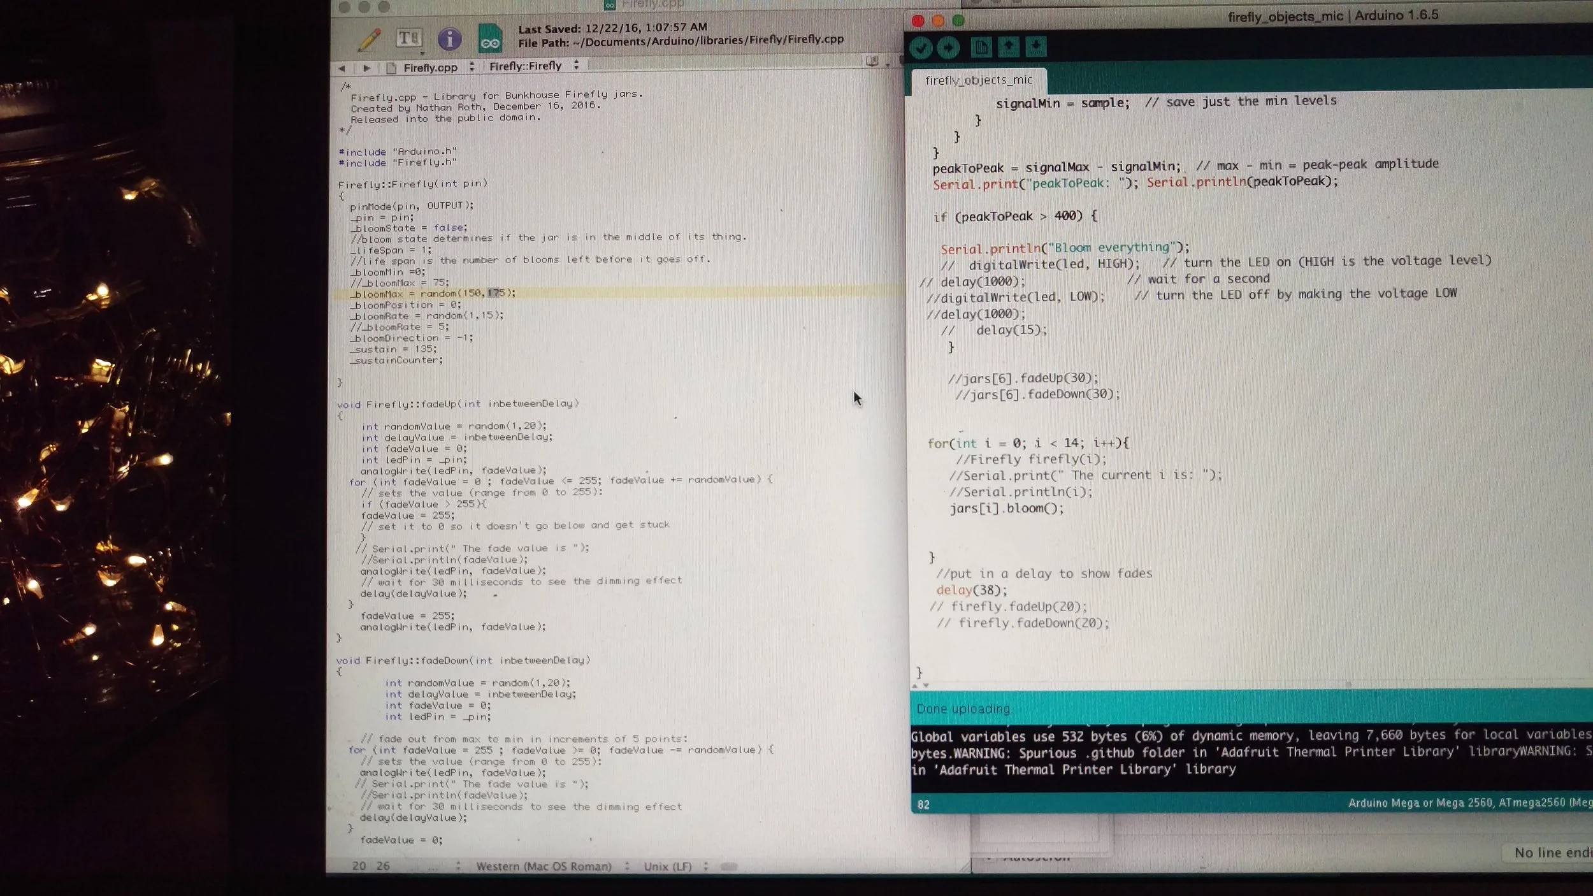Screen dimensions: 1593x896
Task: Click the jars[i].bloom(); line in Arduino
Action: click(1007, 509)
